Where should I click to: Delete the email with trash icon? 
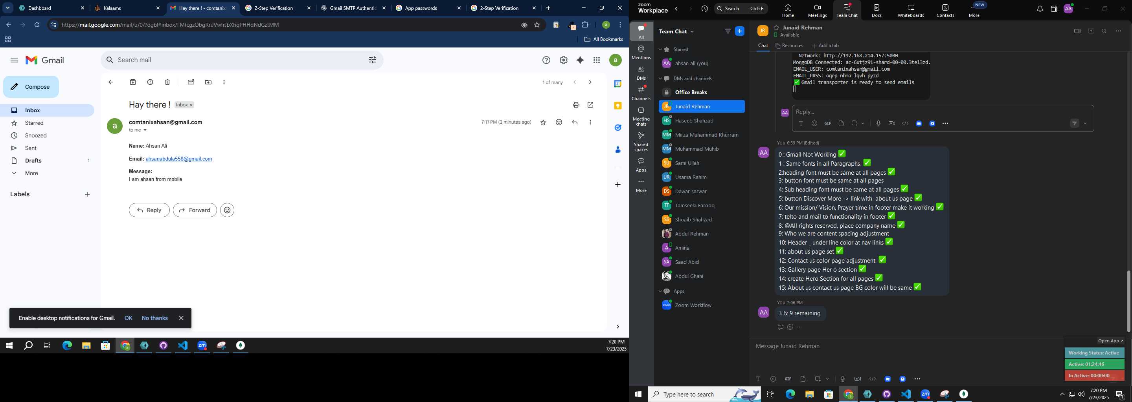(167, 82)
